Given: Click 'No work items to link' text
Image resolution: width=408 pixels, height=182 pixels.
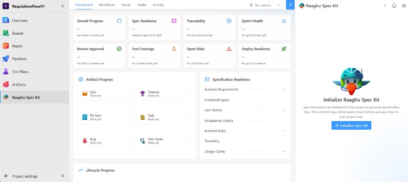Looking at the screenshot, I should click(x=200, y=35).
